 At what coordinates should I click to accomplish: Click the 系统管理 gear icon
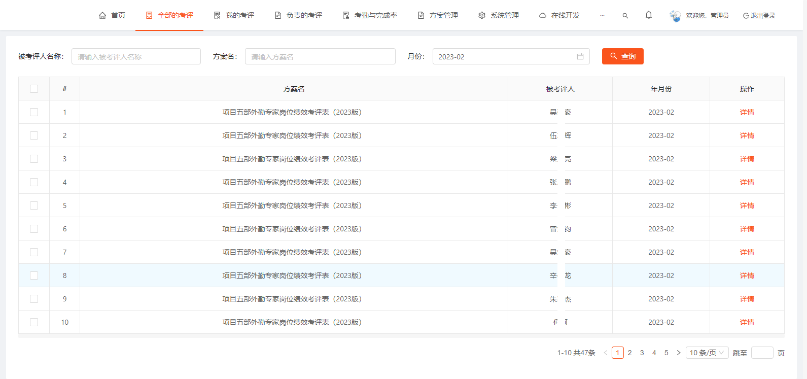[482, 16]
